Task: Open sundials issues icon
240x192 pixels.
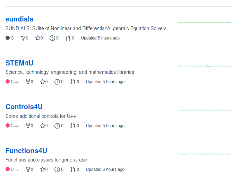Action: 52,38
